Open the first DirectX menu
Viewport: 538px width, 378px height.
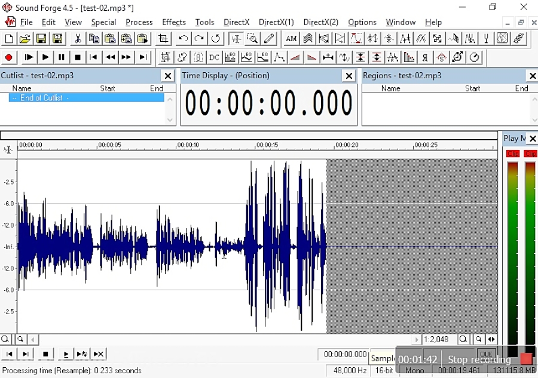pos(236,22)
